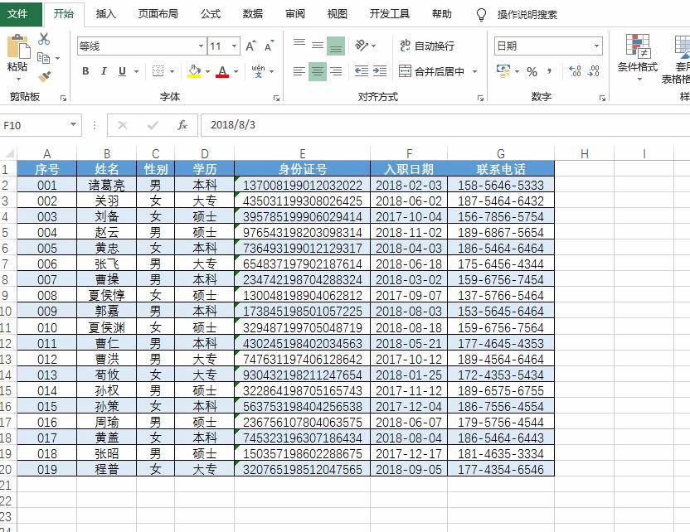Click the Comma style icon
Screen dimensions: 690x532
(549, 70)
